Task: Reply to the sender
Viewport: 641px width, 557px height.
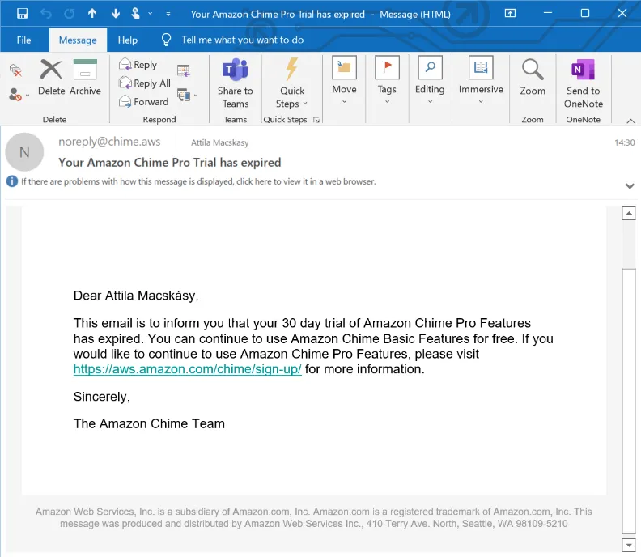Action: (138, 65)
